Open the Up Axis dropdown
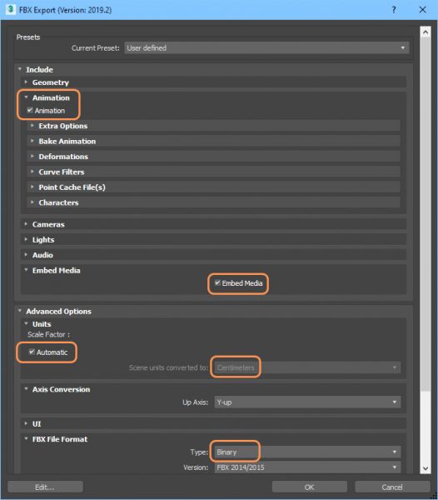The height and width of the screenshot is (500, 438). [x=307, y=402]
